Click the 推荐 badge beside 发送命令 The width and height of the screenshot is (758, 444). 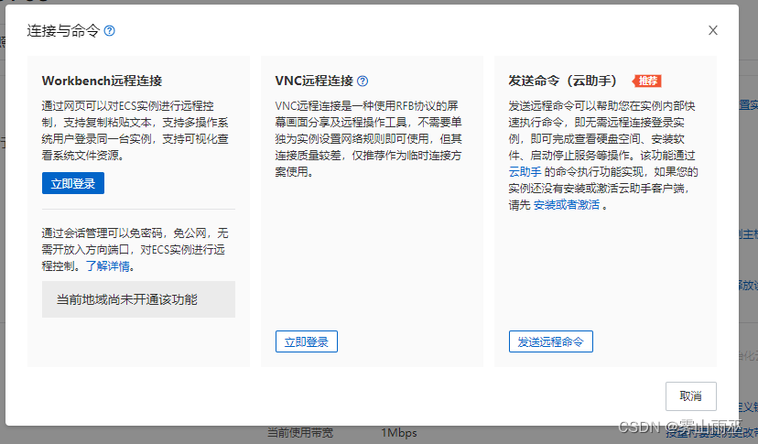click(647, 81)
